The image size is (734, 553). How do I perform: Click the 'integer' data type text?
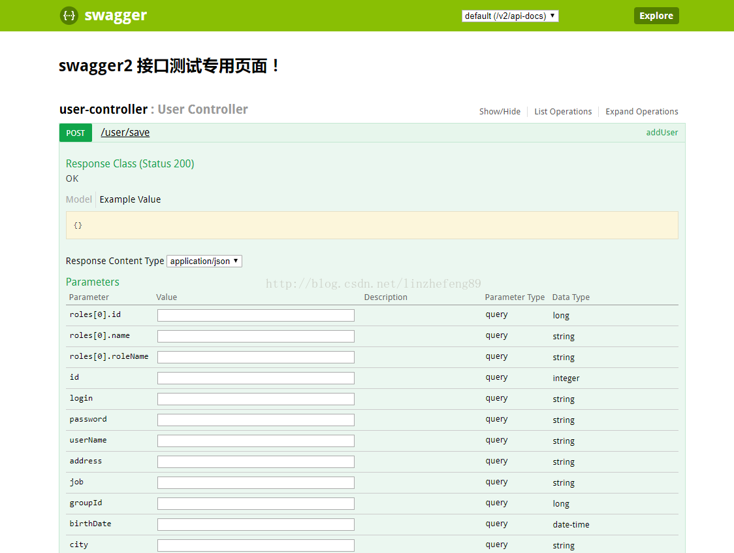[x=566, y=378]
